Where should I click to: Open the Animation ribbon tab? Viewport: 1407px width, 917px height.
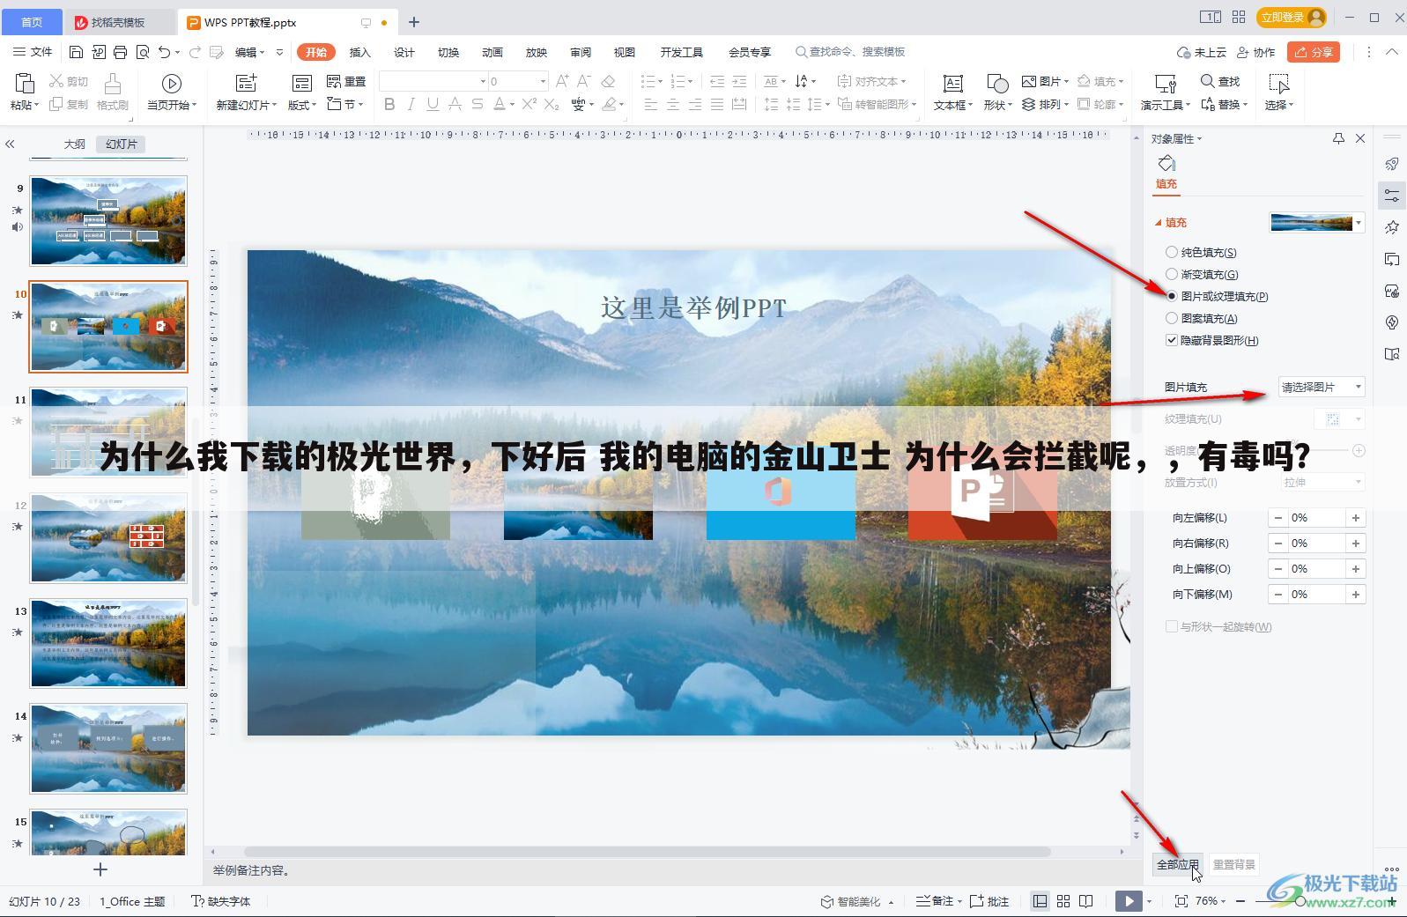492,52
